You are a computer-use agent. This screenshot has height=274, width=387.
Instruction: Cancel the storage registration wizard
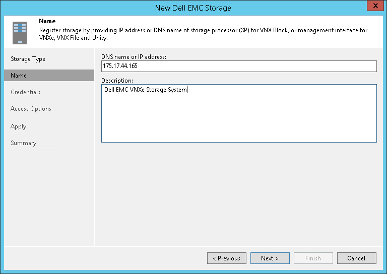coord(356,258)
